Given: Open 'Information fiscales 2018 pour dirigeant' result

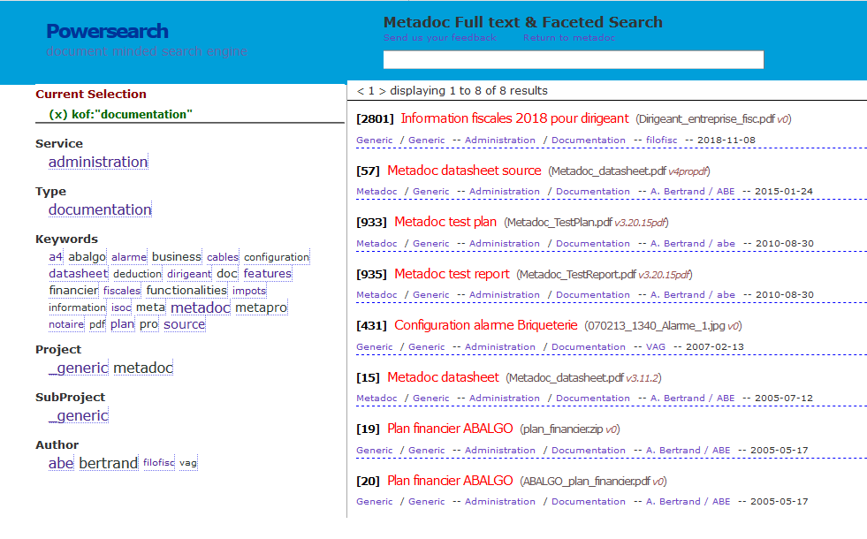Looking at the screenshot, I should pyautogui.click(x=514, y=118).
